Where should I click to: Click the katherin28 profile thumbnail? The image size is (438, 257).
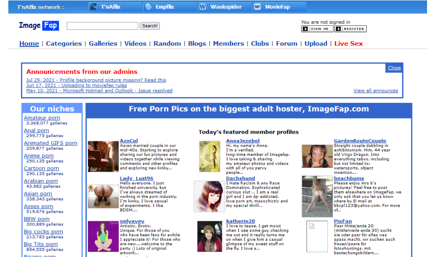click(209, 236)
